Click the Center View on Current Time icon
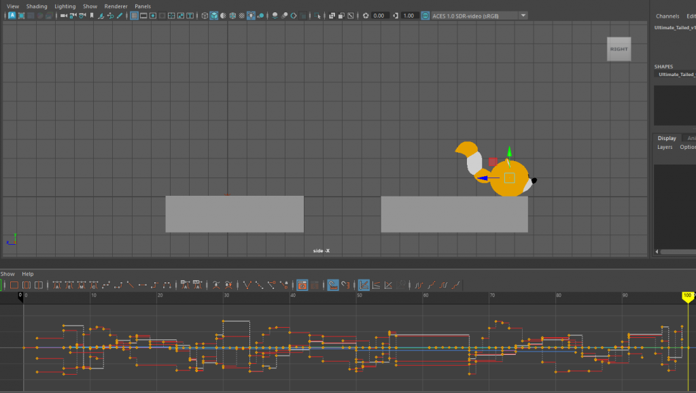The image size is (696, 393). coord(39,285)
